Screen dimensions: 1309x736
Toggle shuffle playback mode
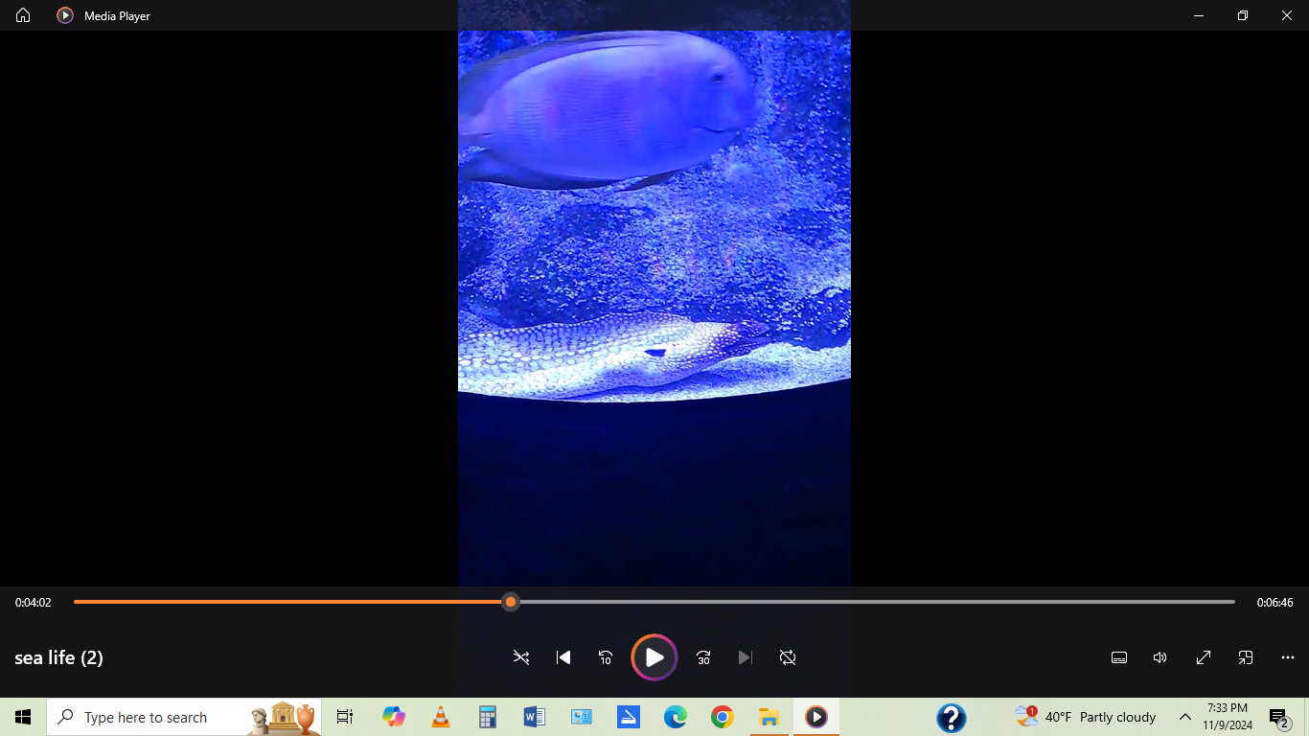[x=521, y=657]
